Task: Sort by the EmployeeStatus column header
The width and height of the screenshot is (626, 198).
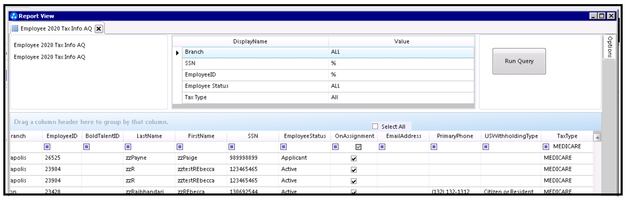Action: pos(305,136)
